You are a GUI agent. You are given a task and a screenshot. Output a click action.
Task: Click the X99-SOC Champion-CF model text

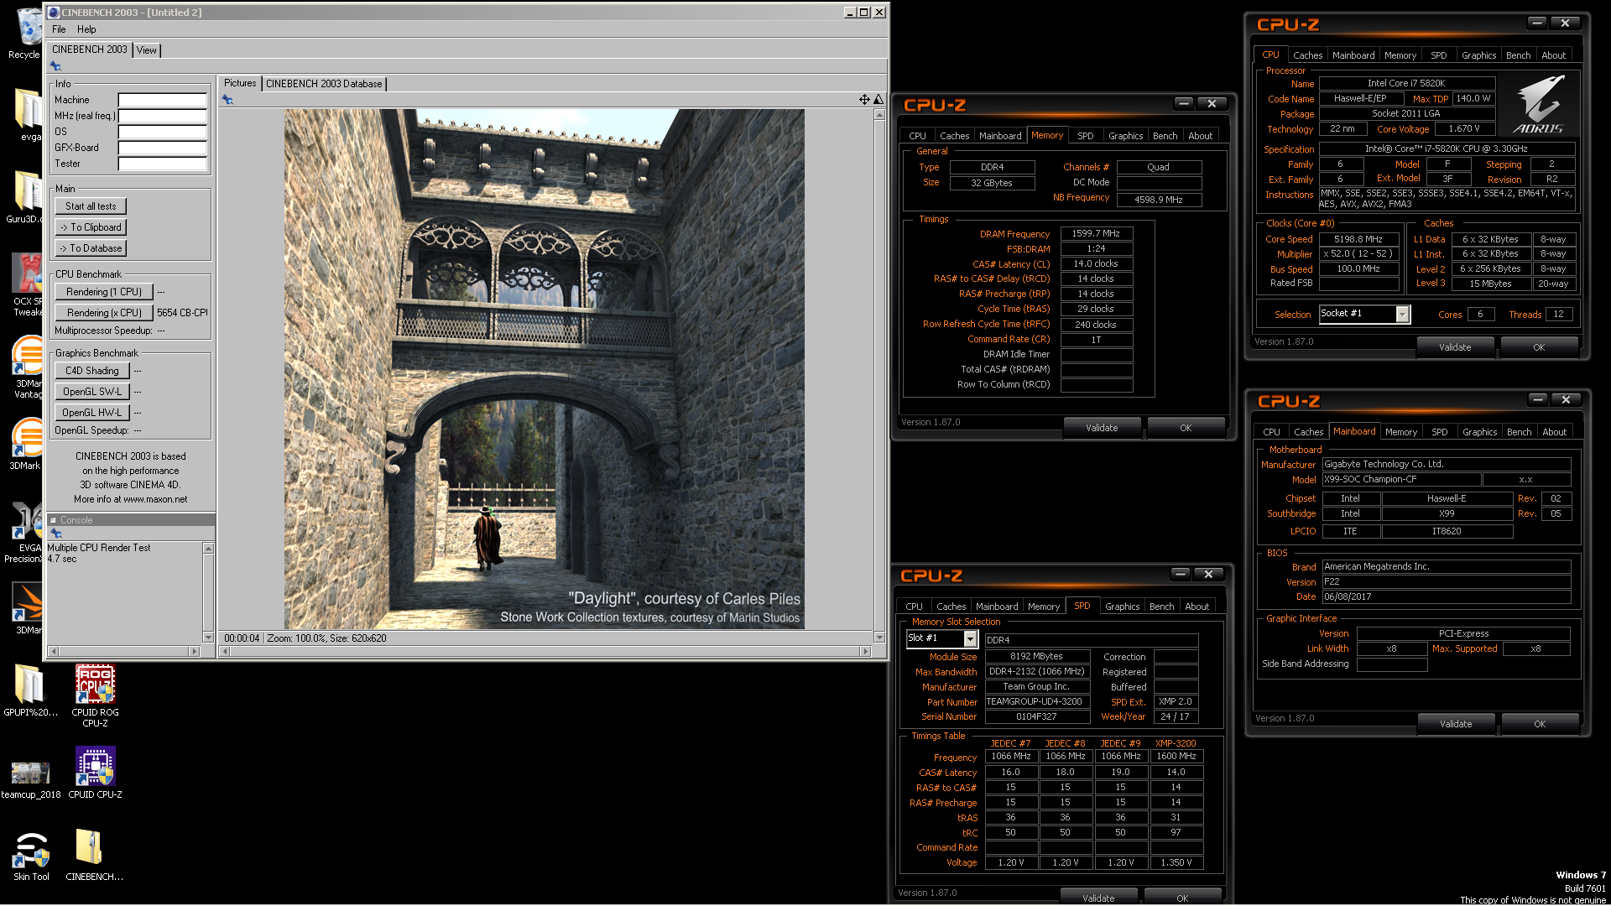(x=1401, y=480)
